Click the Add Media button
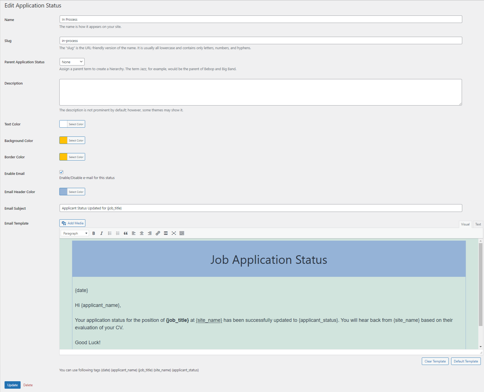 [72, 223]
